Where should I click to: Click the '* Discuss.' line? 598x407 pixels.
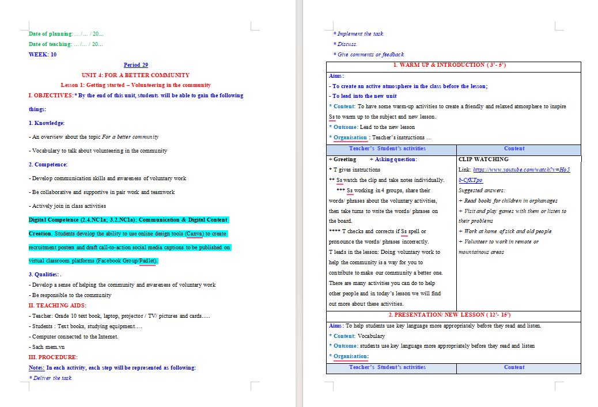tap(345, 44)
